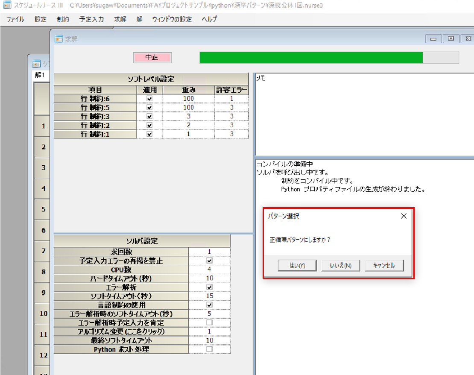Select the 解1 tab
Image resolution: width=474 pixels, height=375 pixels.
tap(40, 75)
